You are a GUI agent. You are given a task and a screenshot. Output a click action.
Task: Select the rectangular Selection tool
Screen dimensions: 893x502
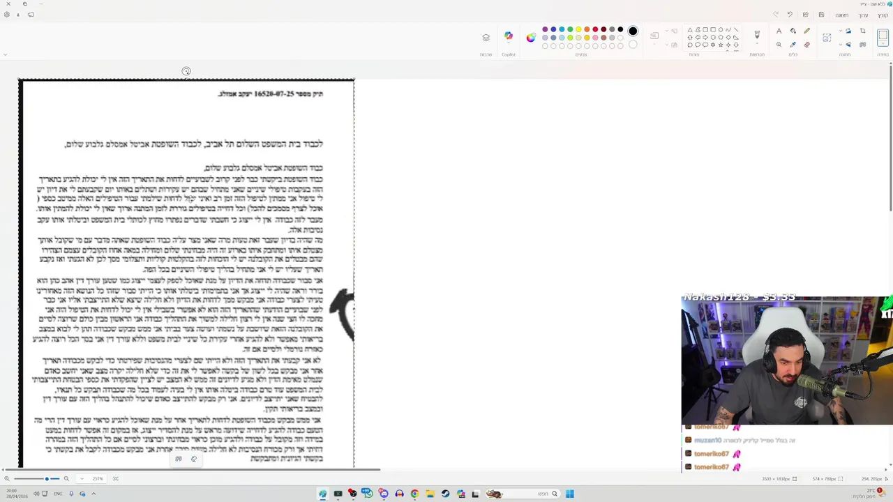(883, 35)
